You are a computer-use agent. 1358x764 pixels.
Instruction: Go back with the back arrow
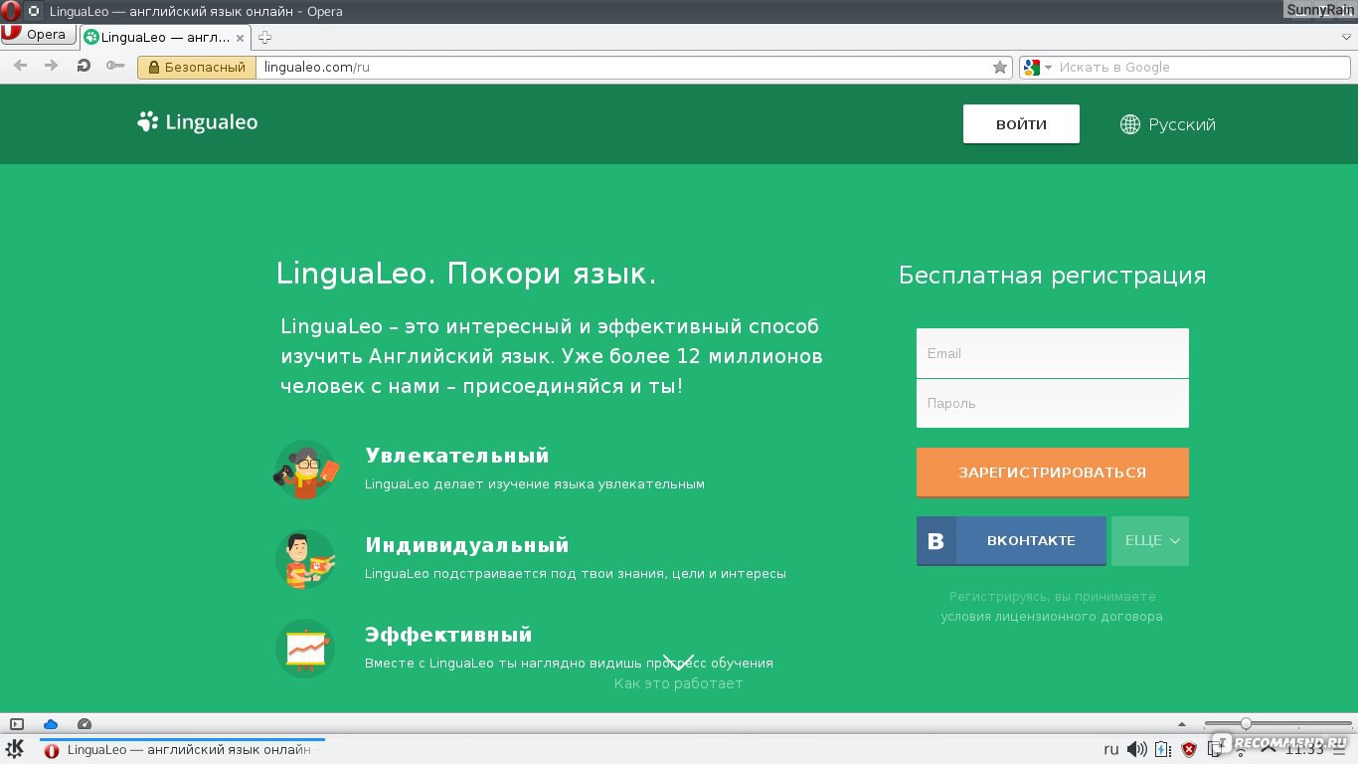pyautogui.click(x=20, y=67)
